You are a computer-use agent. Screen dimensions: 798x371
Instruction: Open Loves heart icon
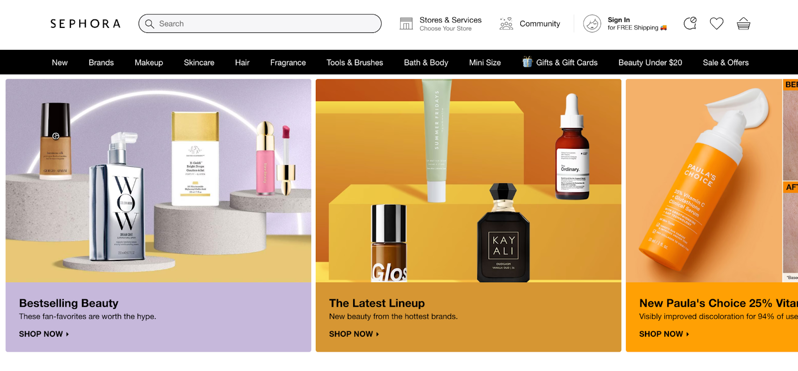[717, 23]
